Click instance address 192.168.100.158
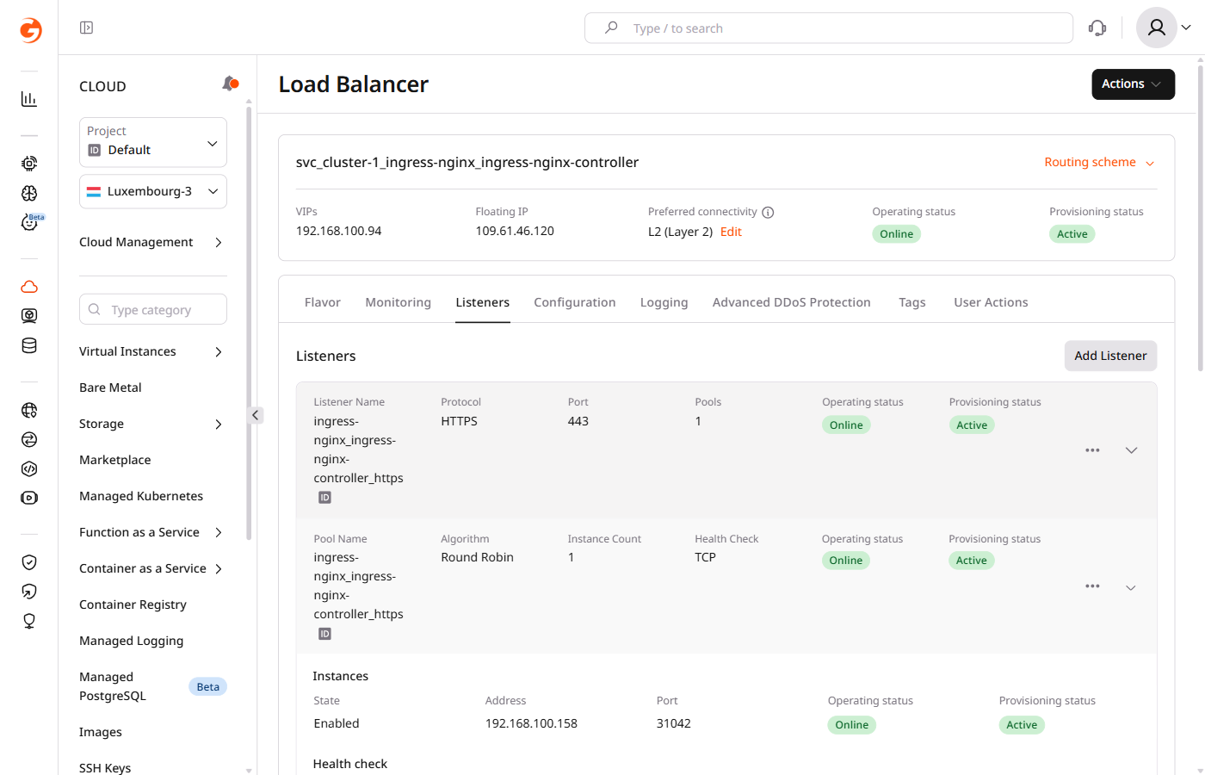1205x775 pixels. pyautogui.click(x=531, y=723)
